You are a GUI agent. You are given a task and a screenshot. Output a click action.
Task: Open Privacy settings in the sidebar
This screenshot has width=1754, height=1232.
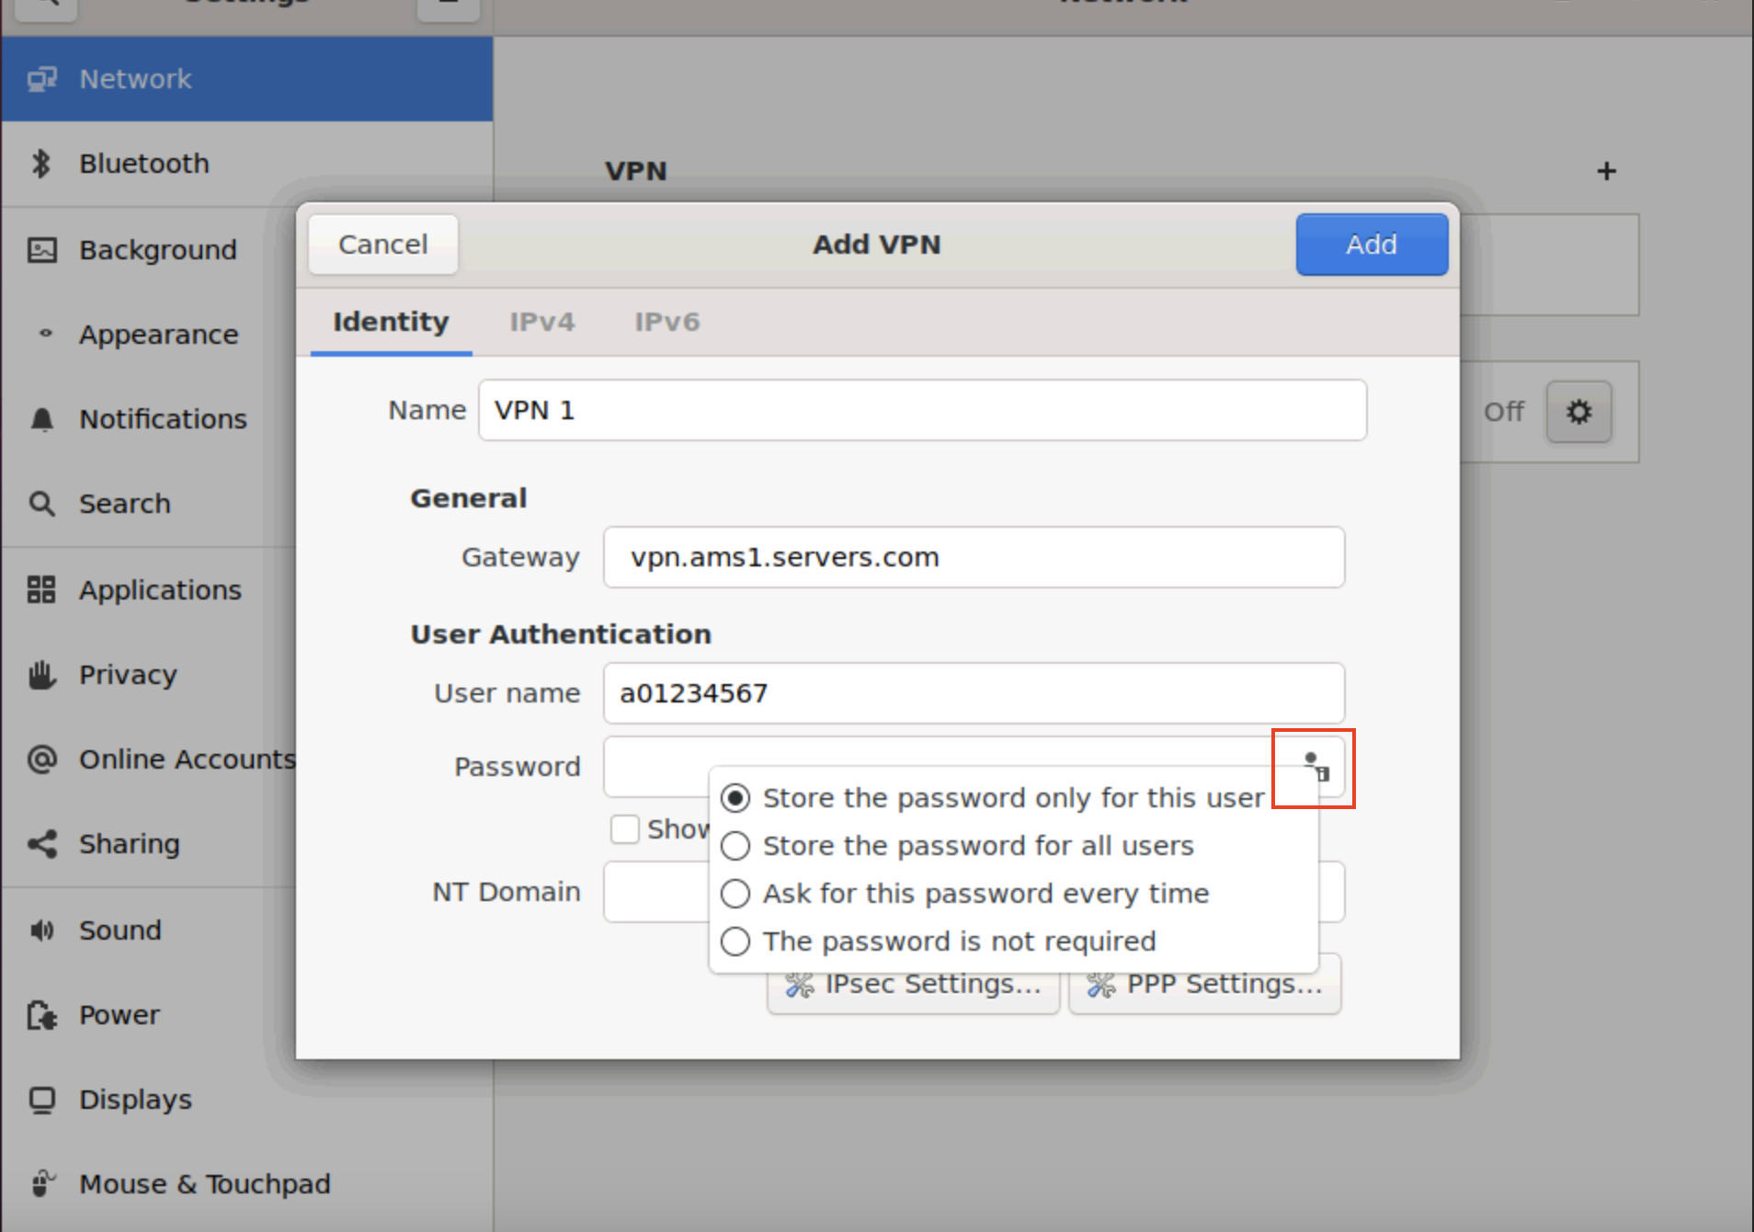(x=149, y=674)
